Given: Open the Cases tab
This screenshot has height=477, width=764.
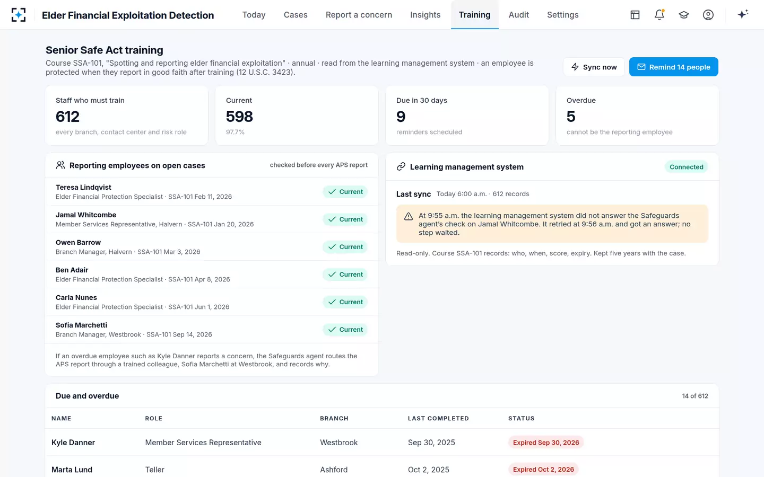Looking at the screenshot, I should 296,15.
